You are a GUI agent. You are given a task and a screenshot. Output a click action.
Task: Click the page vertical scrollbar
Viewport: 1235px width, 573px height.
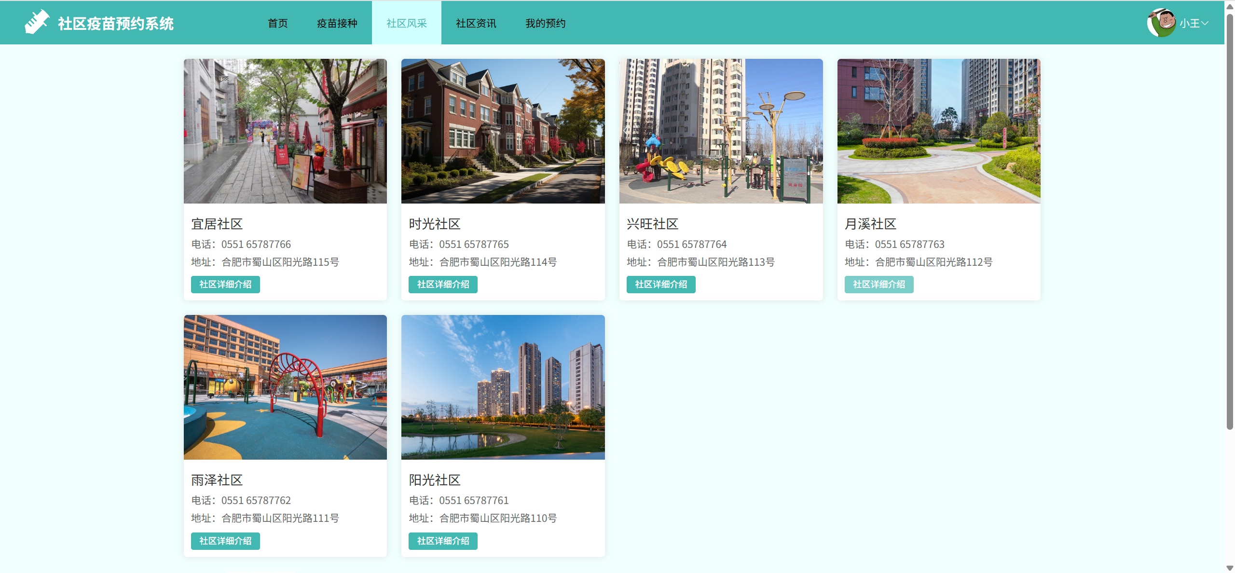[x=1229, y=222]
